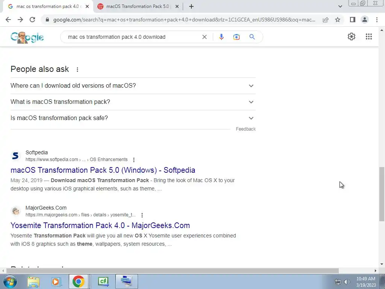The height and width of the screenshot is (289, 385).
Task: Open the keyboard app in taskbar
Action: [x=127, y=281]
